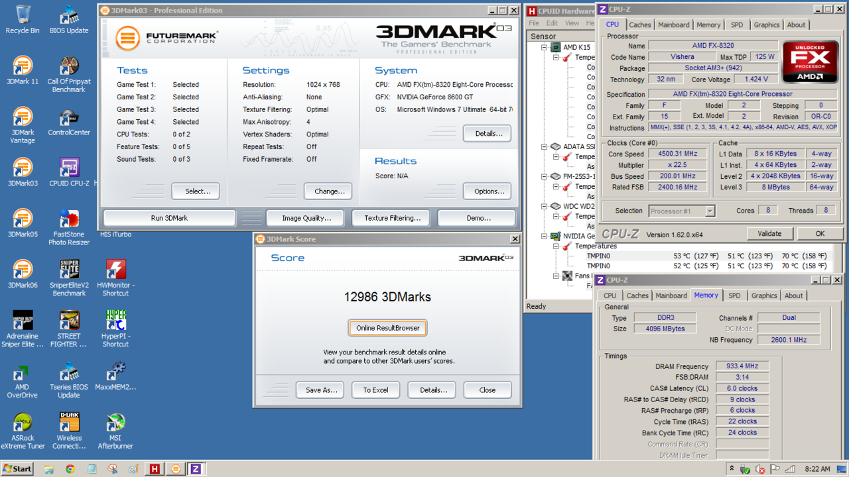Open the Processor #1 selection dropdown

pyautogui.click(x=709, y=211)
